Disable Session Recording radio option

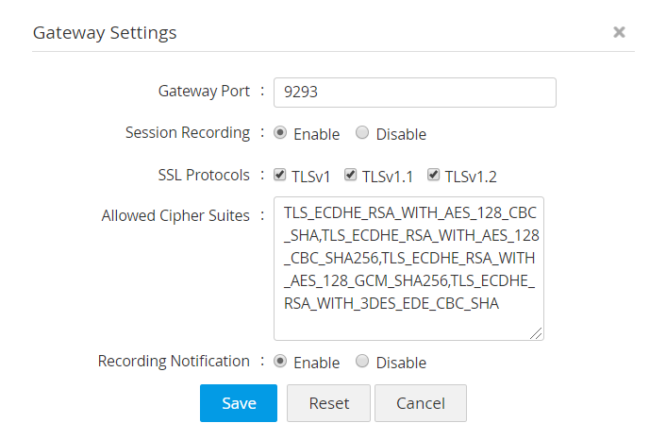(362, 133)
